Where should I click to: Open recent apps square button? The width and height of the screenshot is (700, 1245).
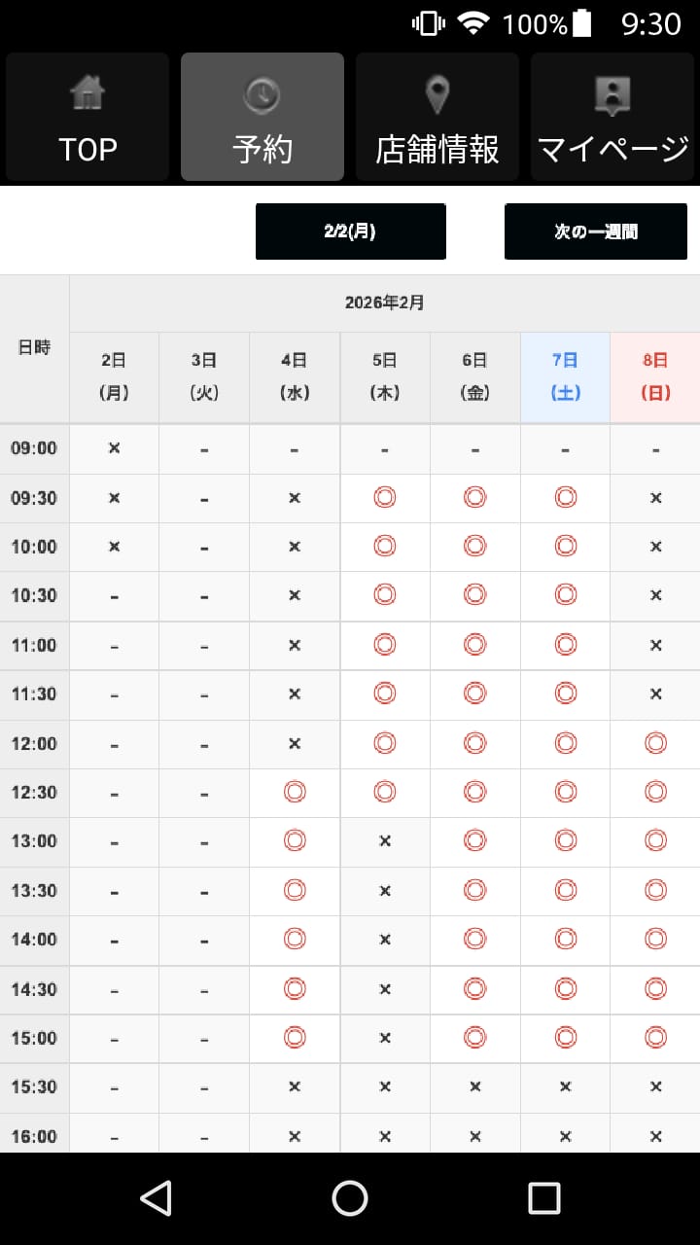(543, 1198)
